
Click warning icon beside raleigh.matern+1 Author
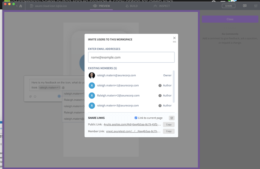coord(160,86)
